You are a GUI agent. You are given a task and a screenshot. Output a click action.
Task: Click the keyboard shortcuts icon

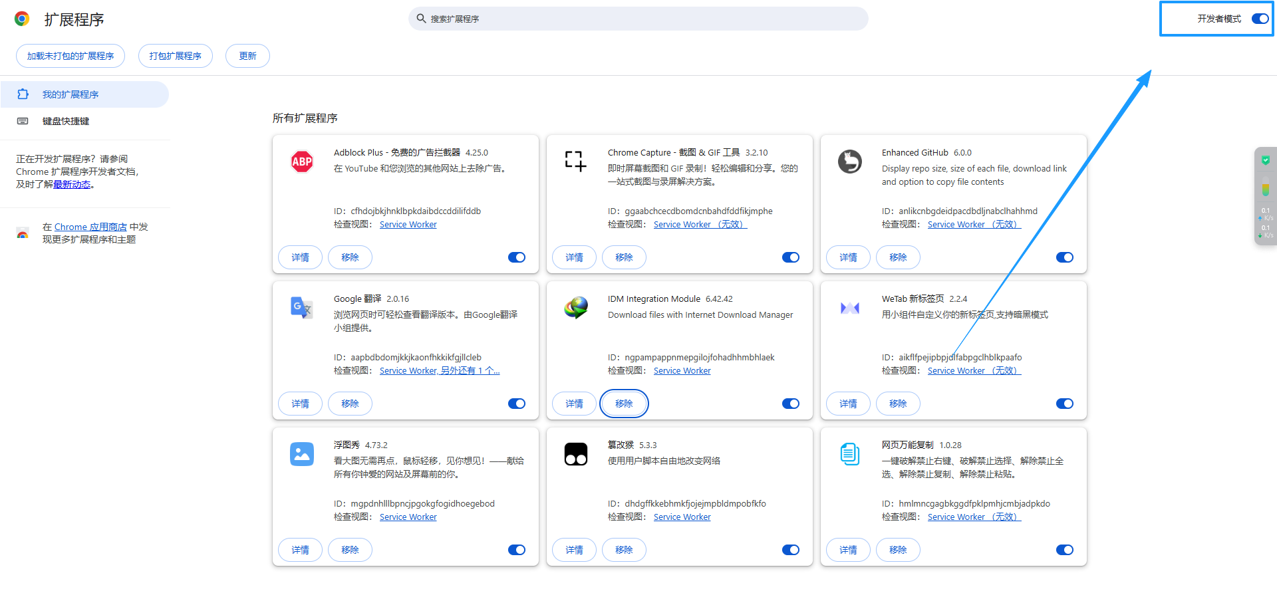23,121
